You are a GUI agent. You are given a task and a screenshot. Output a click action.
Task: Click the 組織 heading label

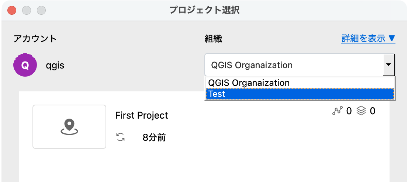[x=213, y=38]
